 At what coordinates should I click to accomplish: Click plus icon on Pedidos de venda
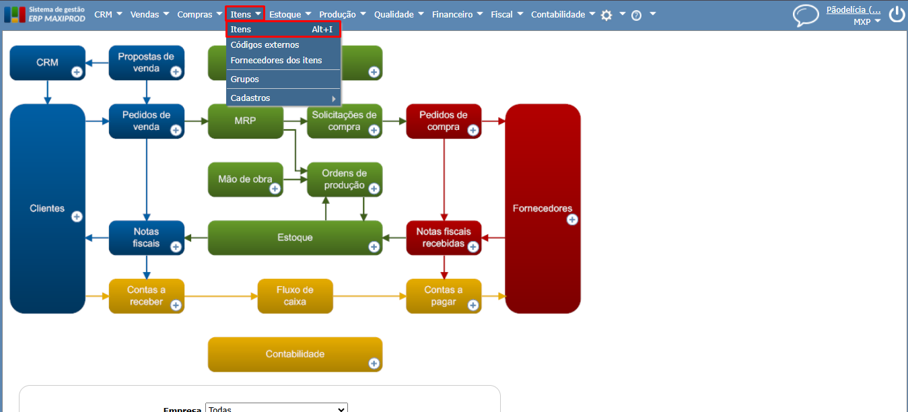click(x=176, y=130)
